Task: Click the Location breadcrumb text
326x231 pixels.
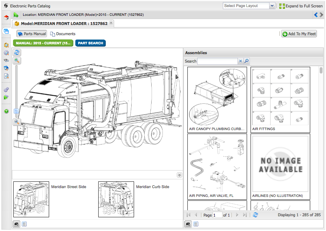Action: [83, 15]
